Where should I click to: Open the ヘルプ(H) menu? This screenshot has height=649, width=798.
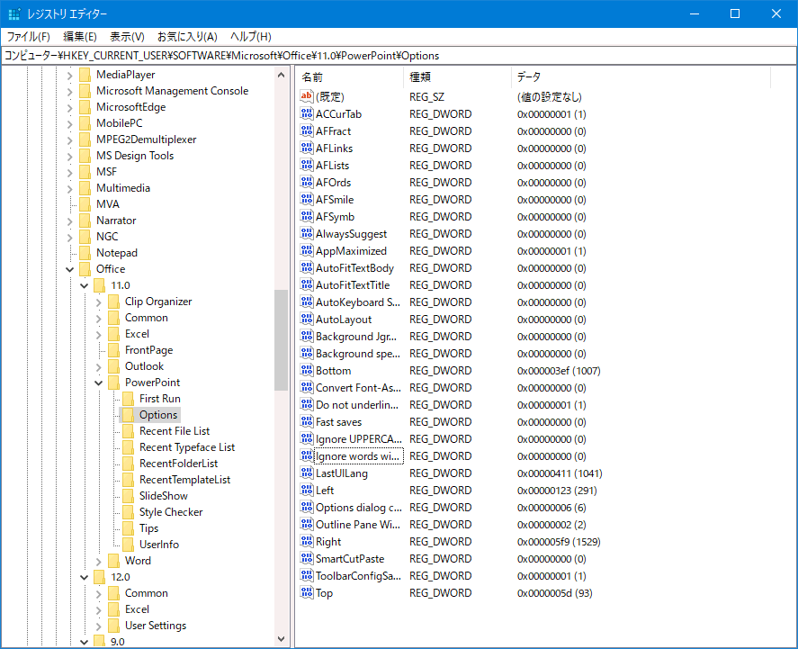[251, 37]
